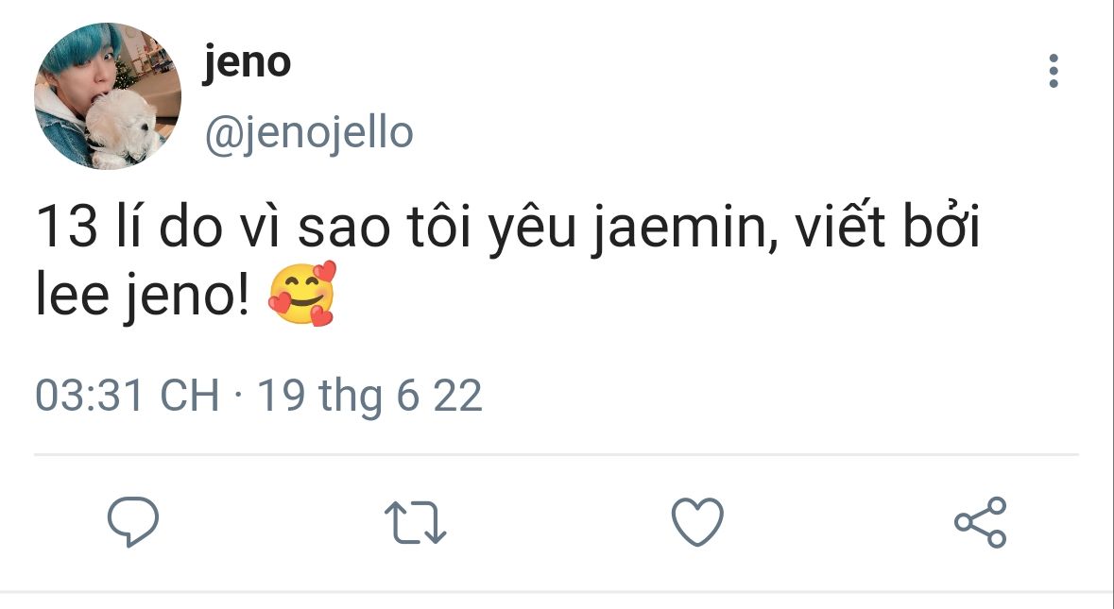Click the @jenojello handle
This screenshot has height=609, width=1114.
(x=309, y=133)
